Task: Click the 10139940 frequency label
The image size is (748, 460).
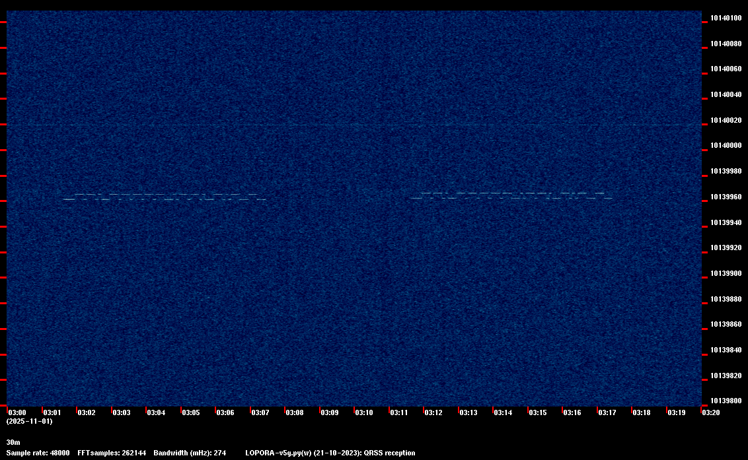Action: pos(726,222)
